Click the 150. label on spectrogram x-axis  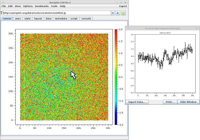[x=64, y=128]
